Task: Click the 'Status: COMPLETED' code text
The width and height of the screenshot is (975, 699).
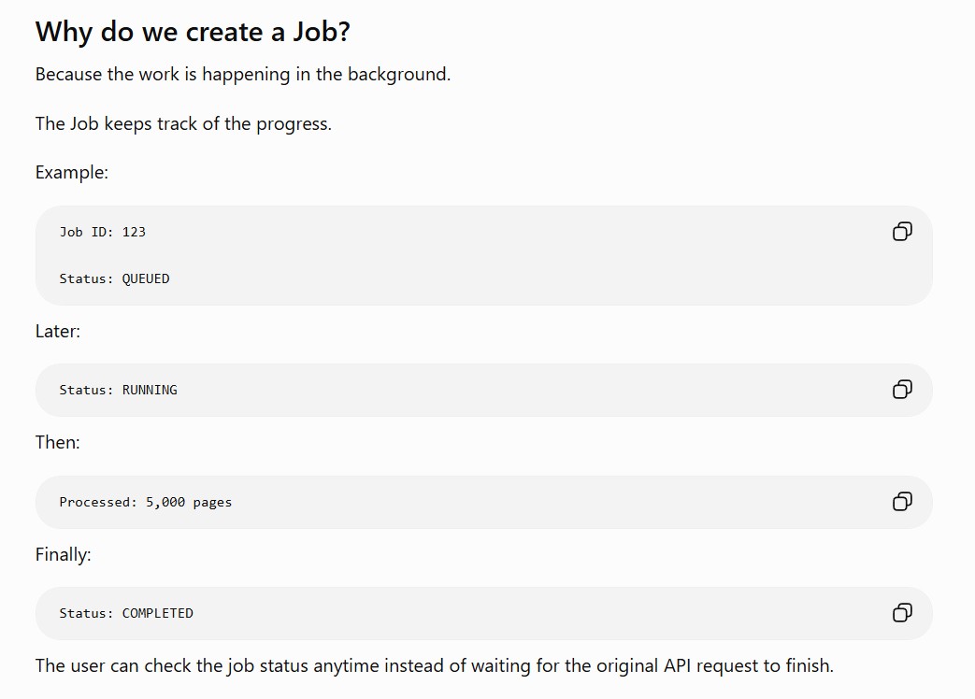Action: pyautogui.click(x=126, y=613)
